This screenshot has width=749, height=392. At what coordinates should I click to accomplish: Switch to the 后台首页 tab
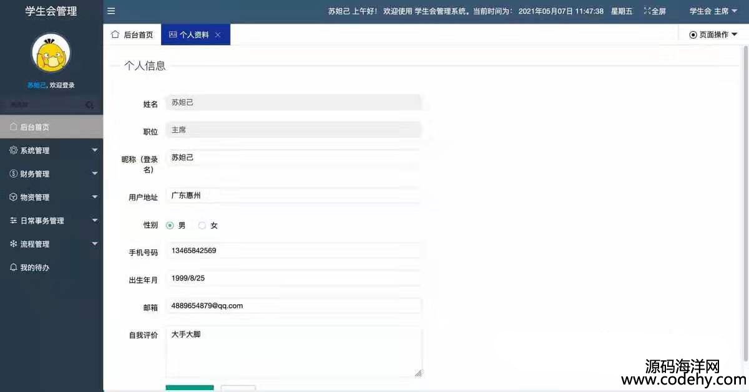pos(132,35)
